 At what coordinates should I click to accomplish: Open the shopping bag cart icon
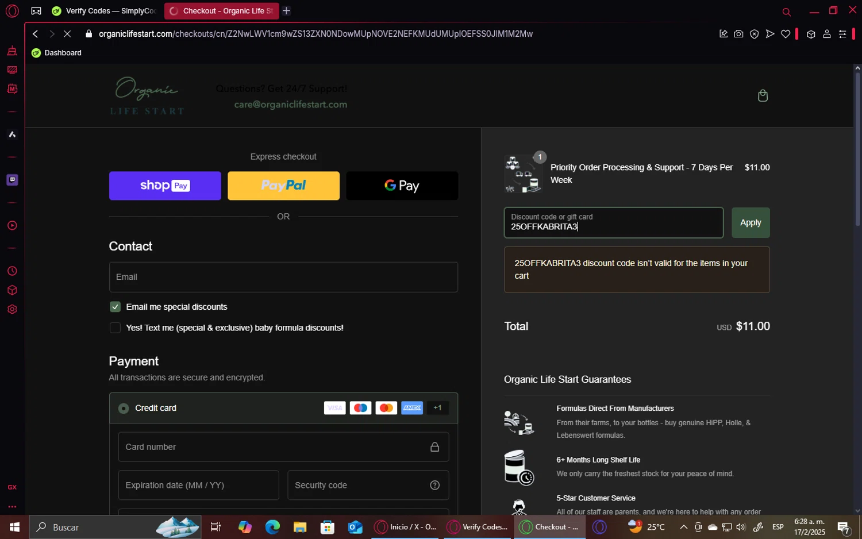tap(763, 95)
